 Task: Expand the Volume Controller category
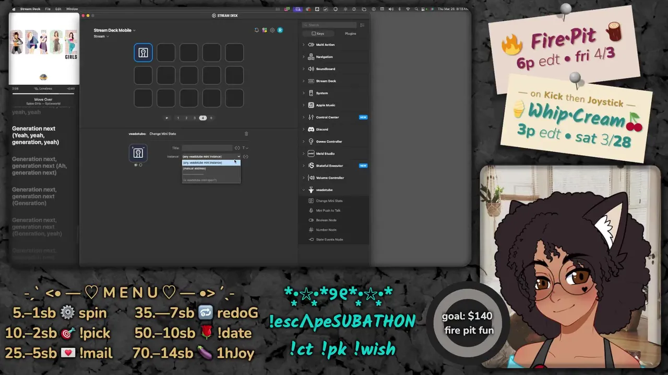pyautogui.click(x=304, y=178)
